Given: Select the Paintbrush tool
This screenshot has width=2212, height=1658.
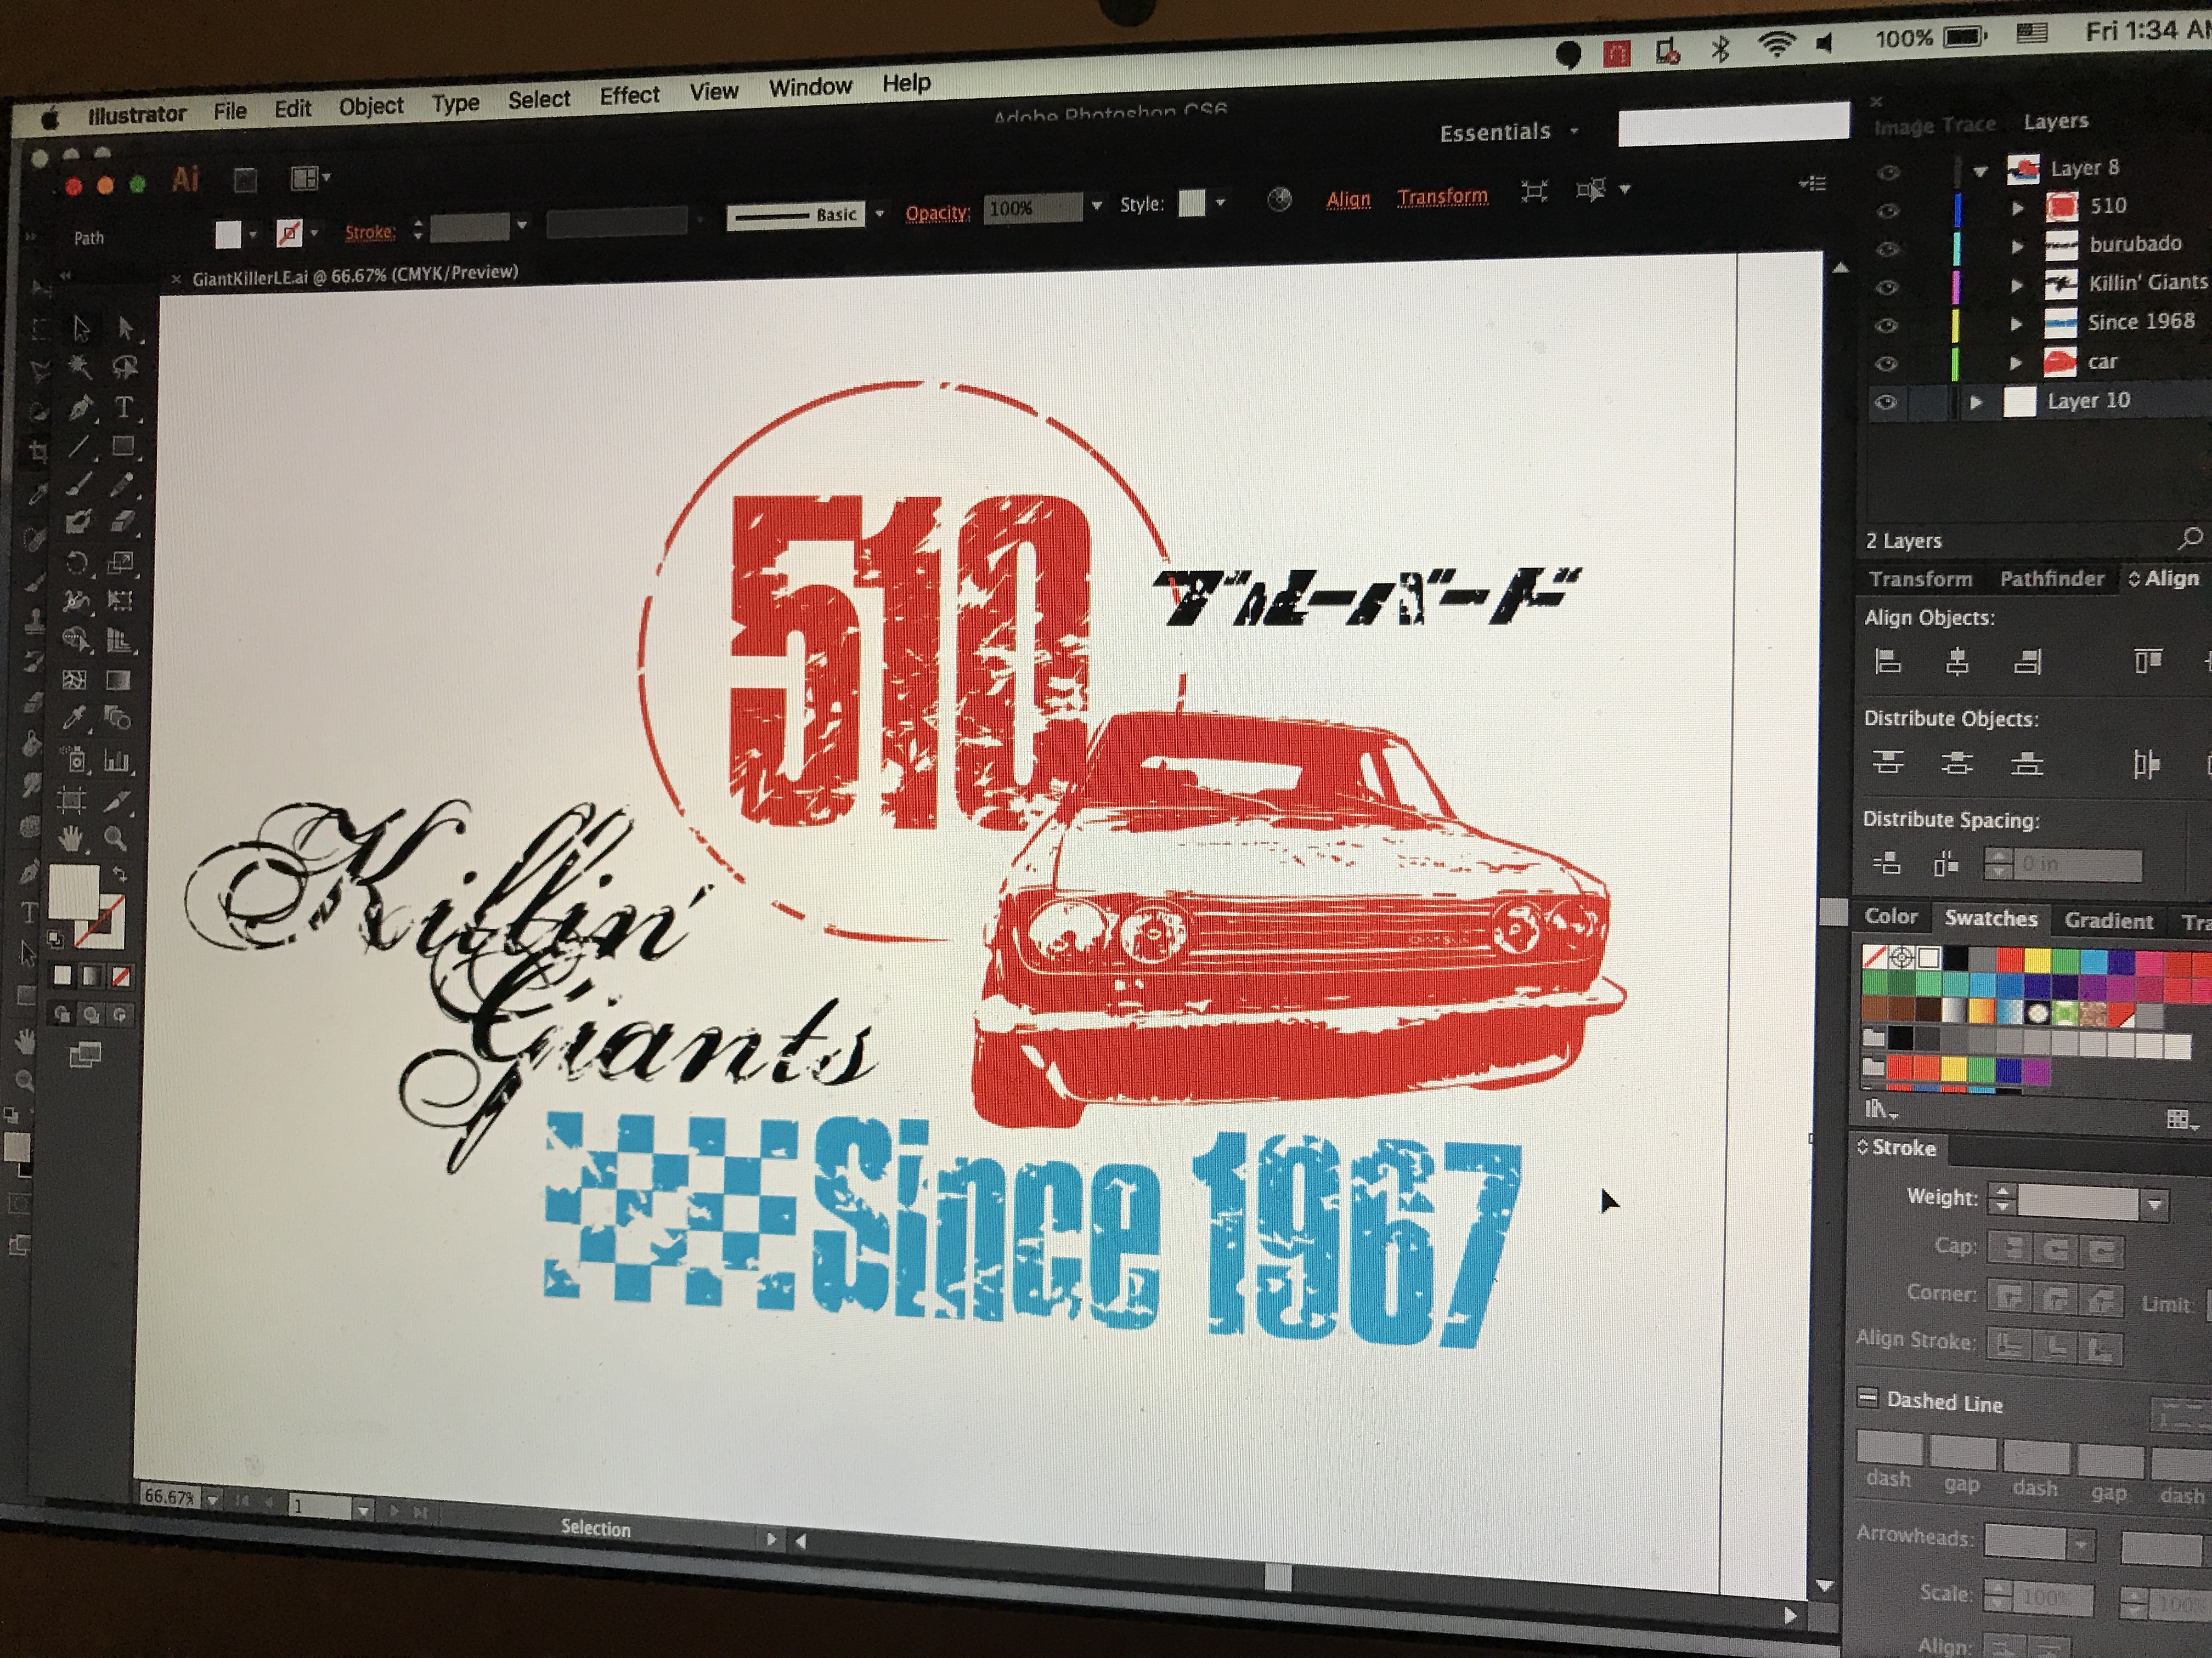Looking at the screenshot, I should pyautogui.click(x=79, y=485).
